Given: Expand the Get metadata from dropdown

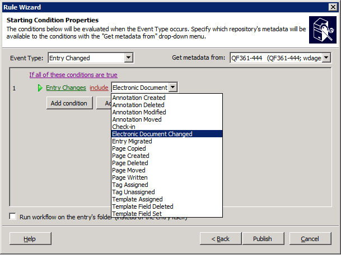Looking at the screenshot, I should tap(326, 57).
